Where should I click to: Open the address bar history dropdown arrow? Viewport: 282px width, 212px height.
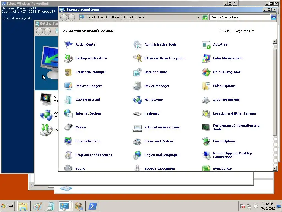tap(198, 17)
